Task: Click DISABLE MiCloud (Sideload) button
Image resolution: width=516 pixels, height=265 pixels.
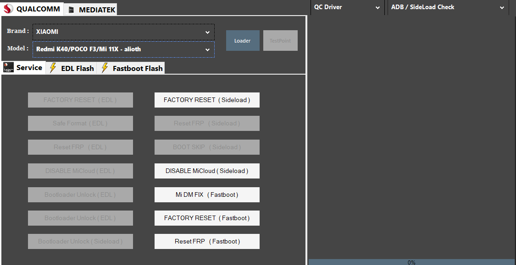Action: click(207, 171)
